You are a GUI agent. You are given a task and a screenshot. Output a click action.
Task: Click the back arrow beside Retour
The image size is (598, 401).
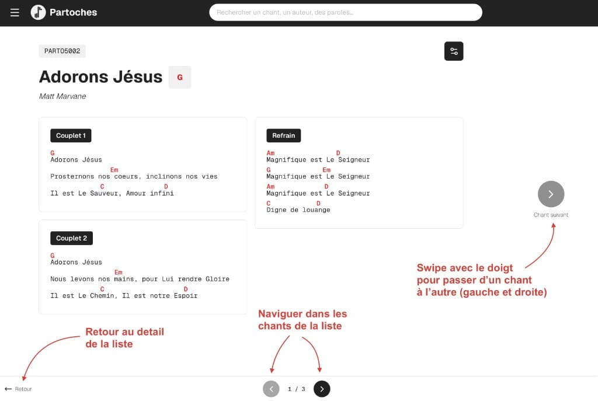pos(8,389)
